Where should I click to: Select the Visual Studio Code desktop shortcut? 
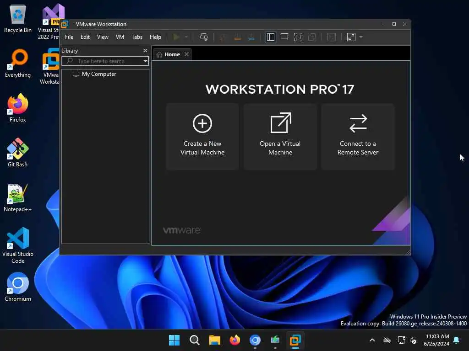(18, 245)
